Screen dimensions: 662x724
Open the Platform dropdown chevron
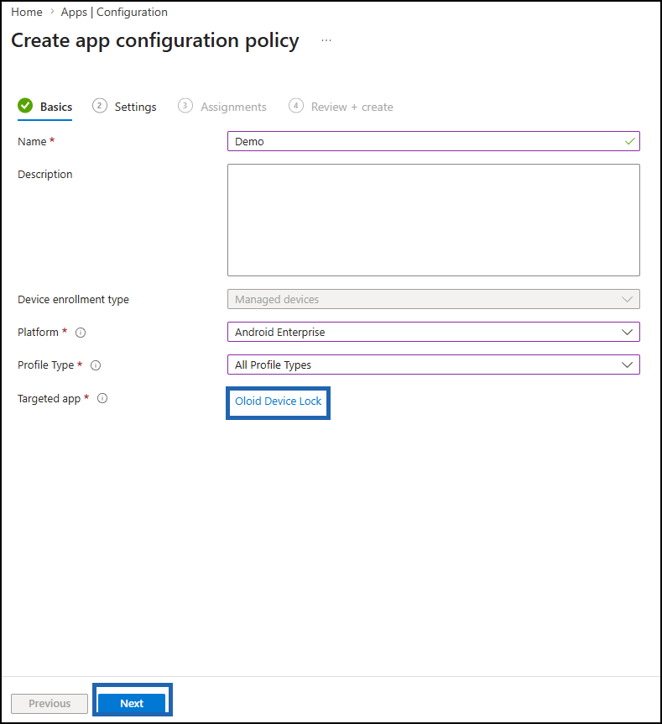point(627,332)
